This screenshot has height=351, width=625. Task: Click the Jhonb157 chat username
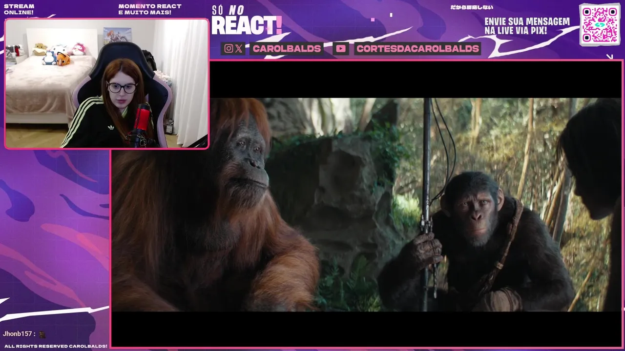18,334
